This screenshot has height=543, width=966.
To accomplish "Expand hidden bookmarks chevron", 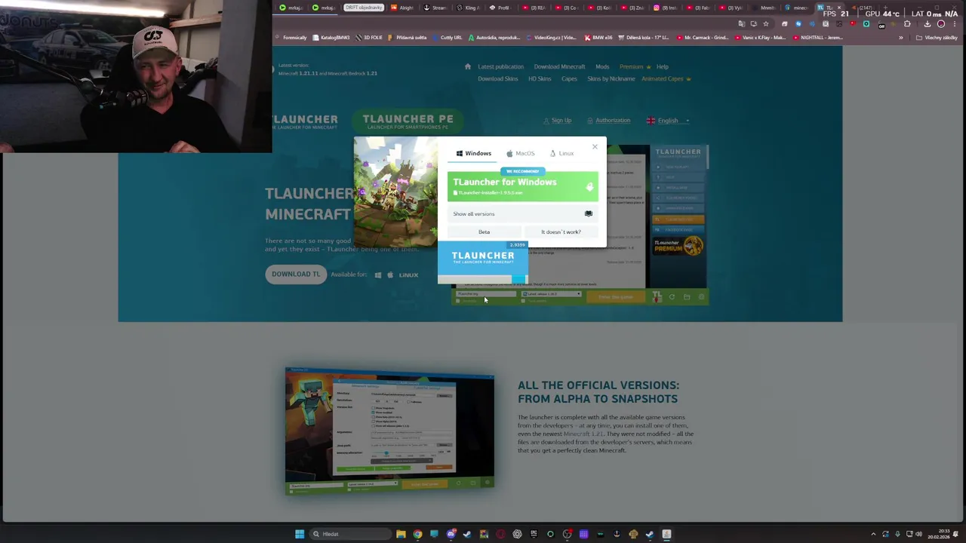I will coord(900,38).
